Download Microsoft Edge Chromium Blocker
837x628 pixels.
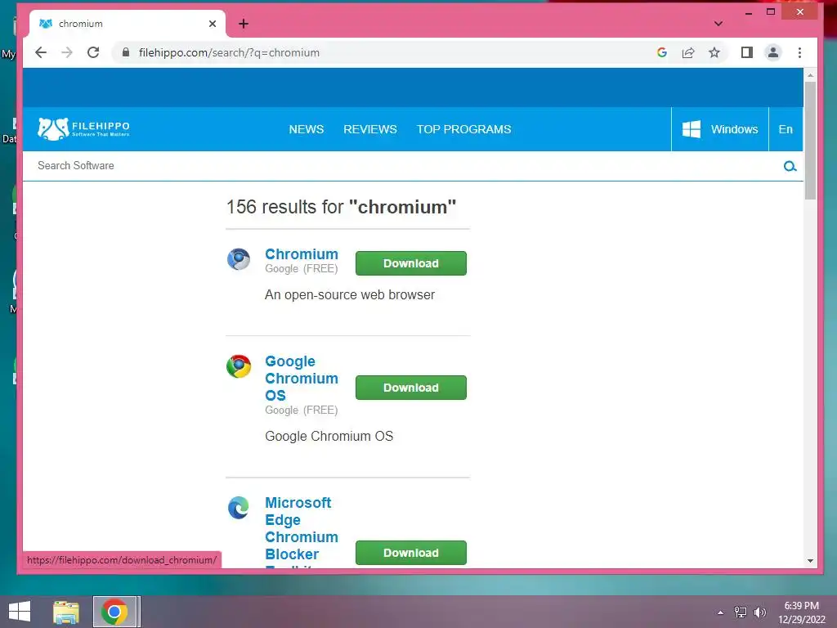pos(411,553)
